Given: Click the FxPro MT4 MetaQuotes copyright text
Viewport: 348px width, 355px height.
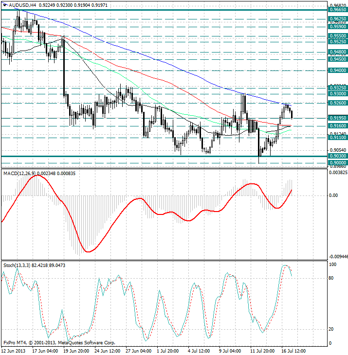Looking at the screenshot, I should pos(59,343).
